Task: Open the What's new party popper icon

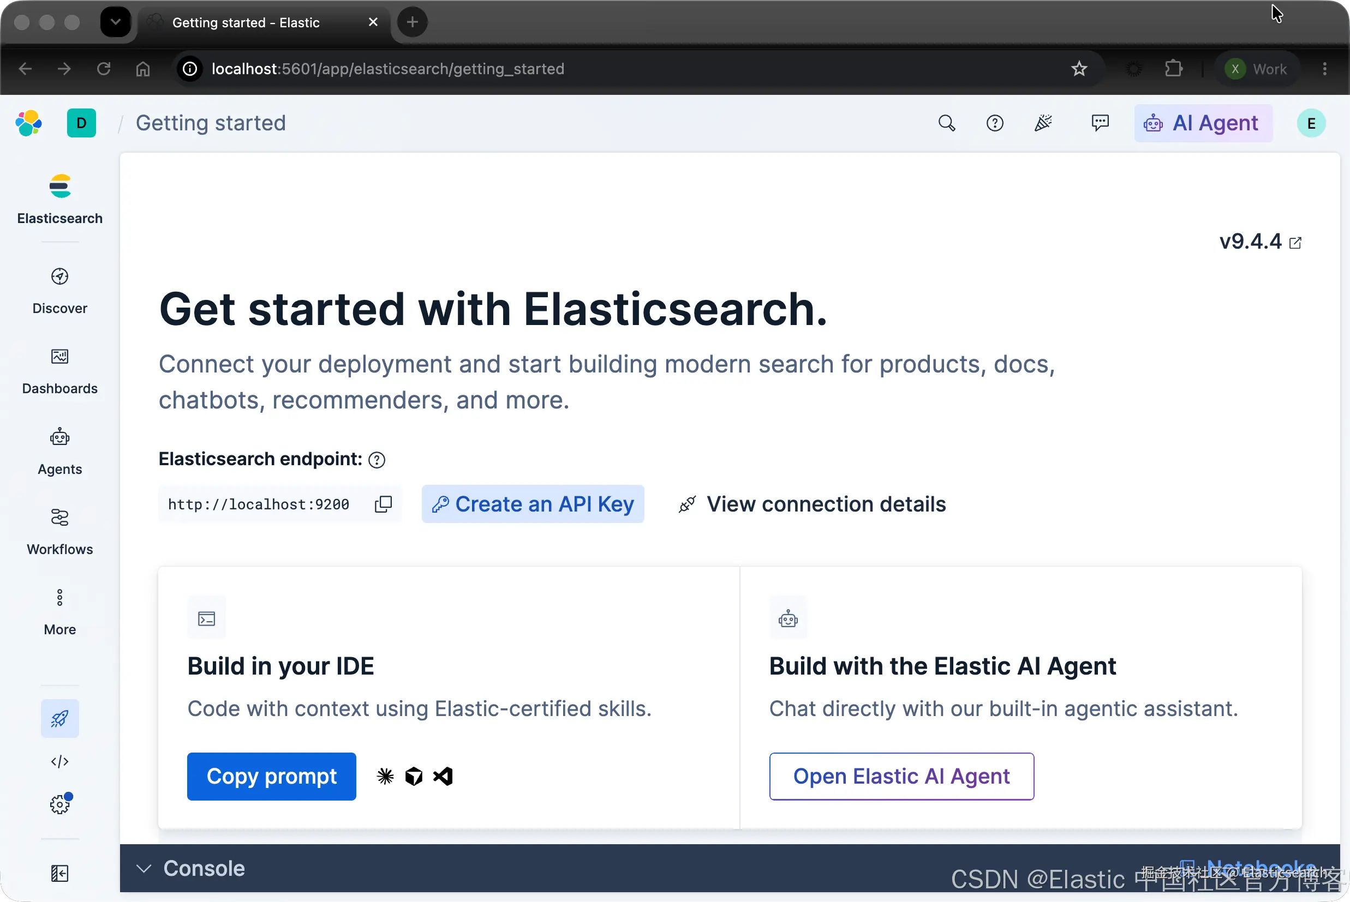Action: [1043, 123]
